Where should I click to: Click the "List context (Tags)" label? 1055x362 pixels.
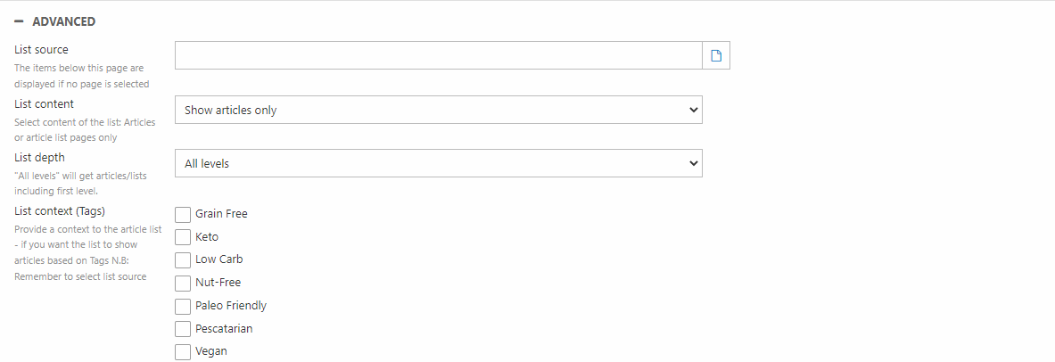(x=60, y=211)
